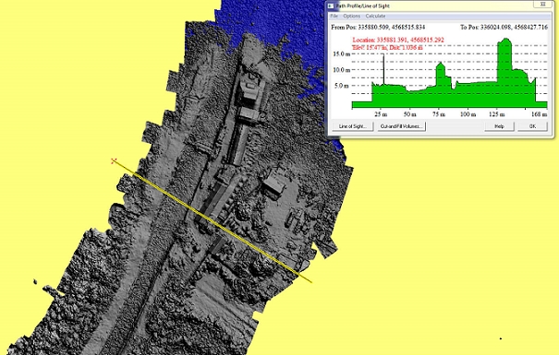Click the 'Path Profile/Line of Sight' title text
This screenshot has height=355, width=559.
(x=362, y=6)
